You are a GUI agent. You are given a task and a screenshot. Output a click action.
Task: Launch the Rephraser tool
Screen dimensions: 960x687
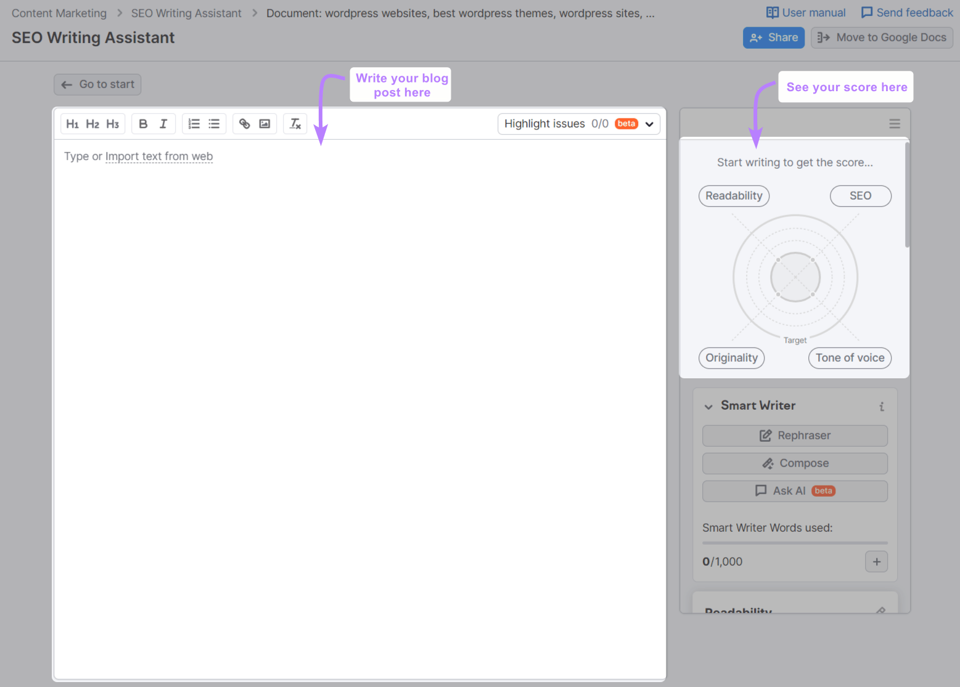(x=794, y=436)
